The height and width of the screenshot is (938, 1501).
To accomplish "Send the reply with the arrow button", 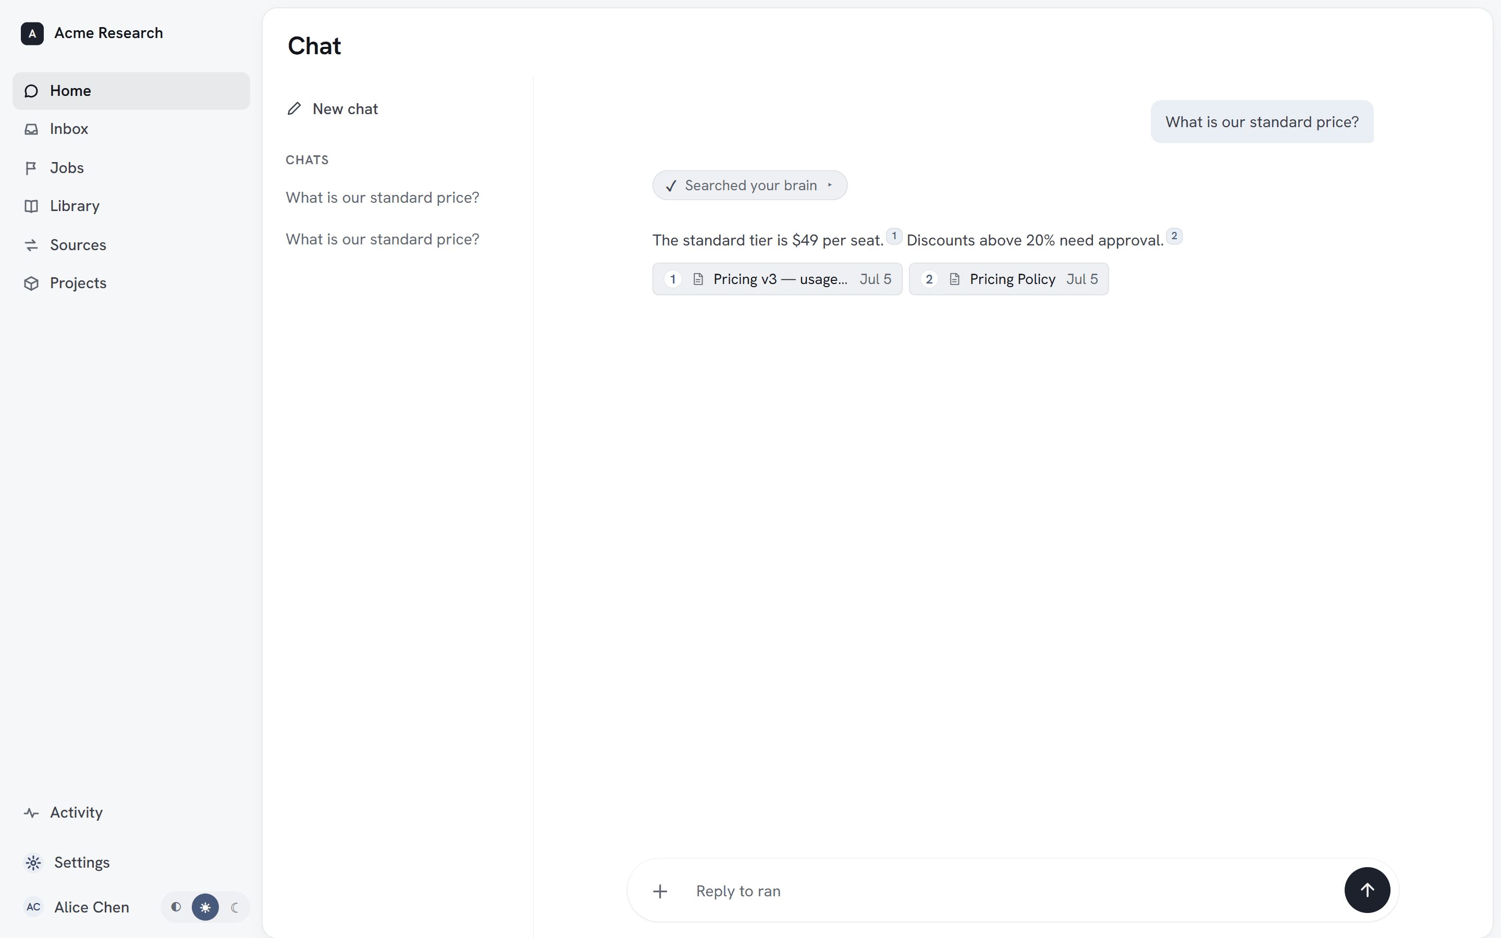I will point(1367,890).
